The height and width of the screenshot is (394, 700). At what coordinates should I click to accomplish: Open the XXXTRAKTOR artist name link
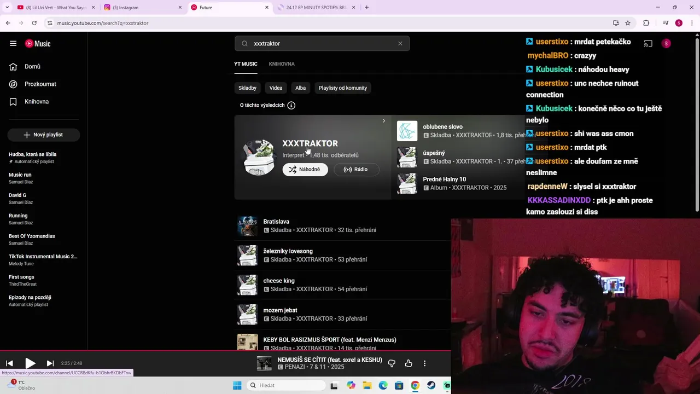pyautogui.click(x=310, y=143)
